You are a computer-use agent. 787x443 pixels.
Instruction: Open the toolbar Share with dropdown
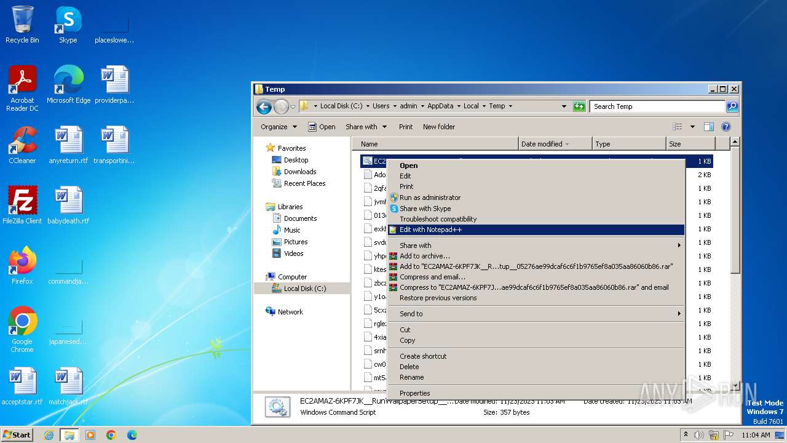tap(366, 127)
